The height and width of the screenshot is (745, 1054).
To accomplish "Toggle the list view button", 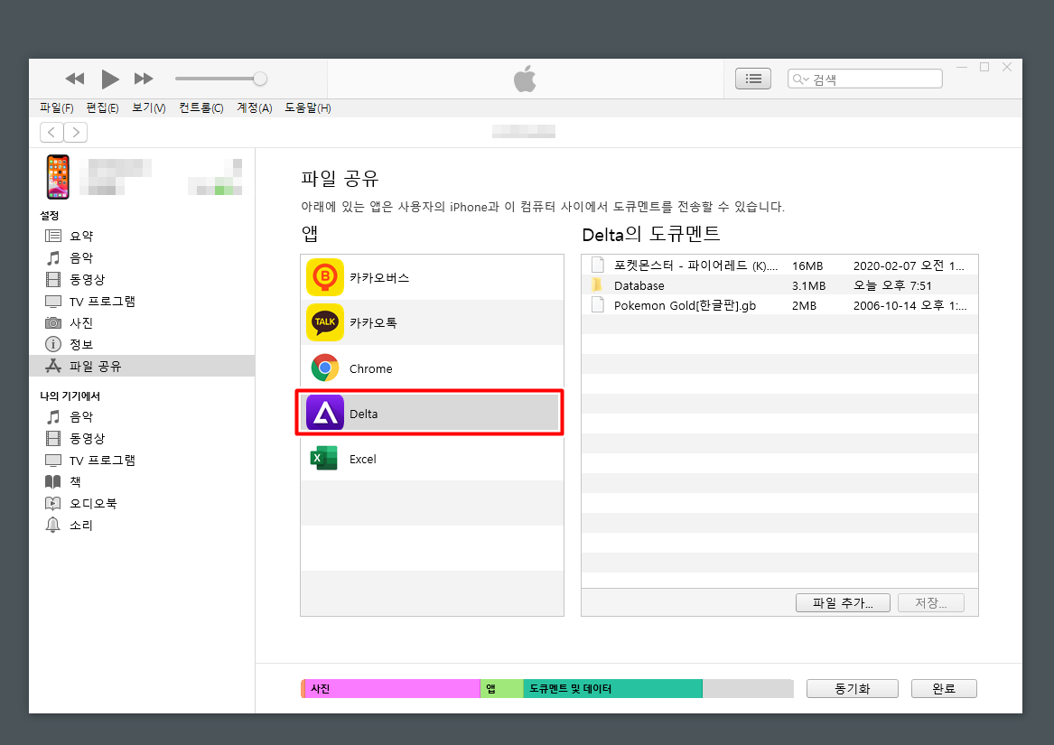I will pyautogui.click(x=753, y=79).
